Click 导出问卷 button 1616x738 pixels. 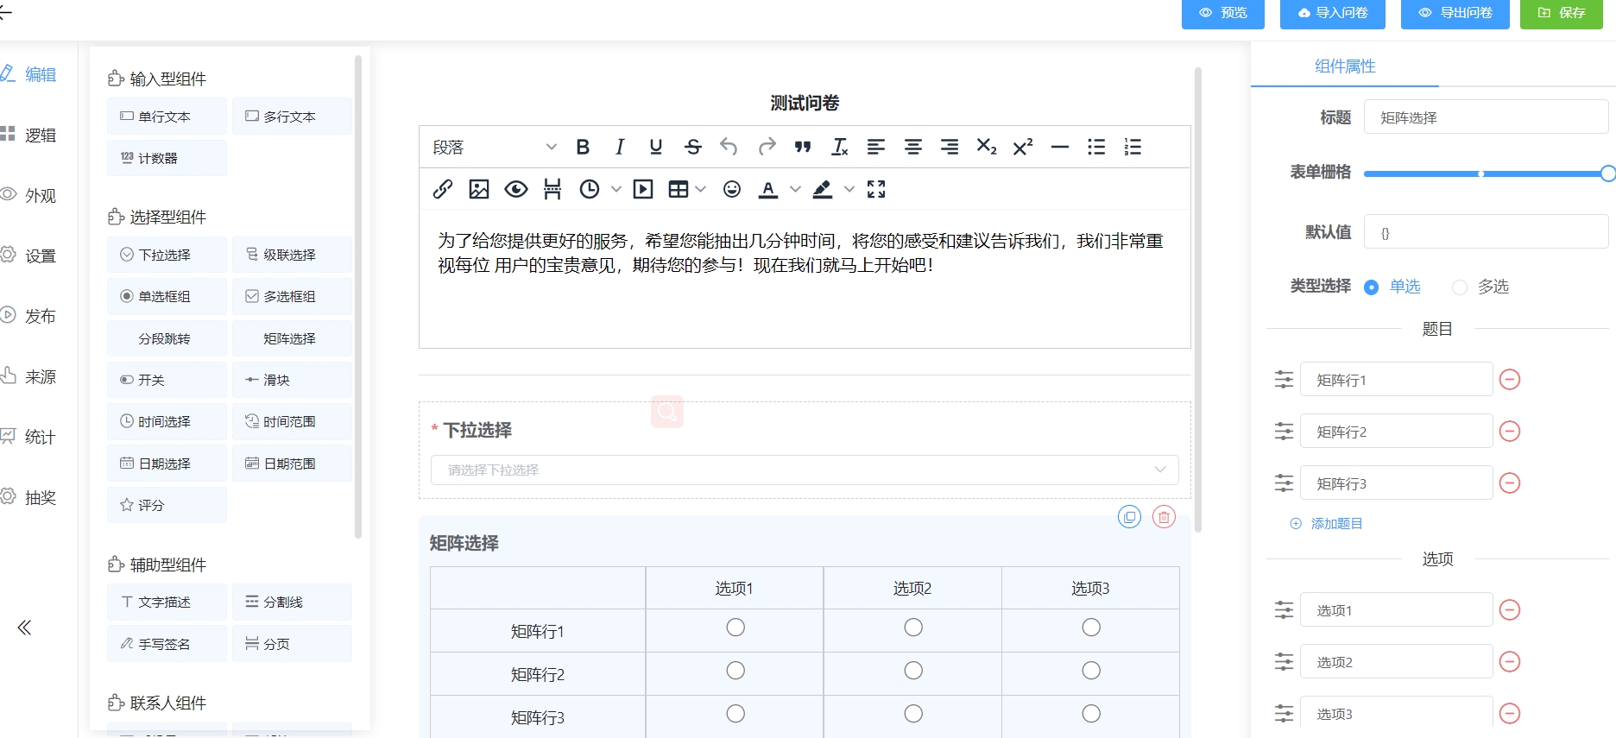[1455, 13]
